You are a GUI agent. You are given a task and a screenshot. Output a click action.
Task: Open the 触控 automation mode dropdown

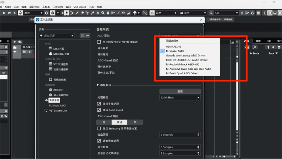(33, 13)
